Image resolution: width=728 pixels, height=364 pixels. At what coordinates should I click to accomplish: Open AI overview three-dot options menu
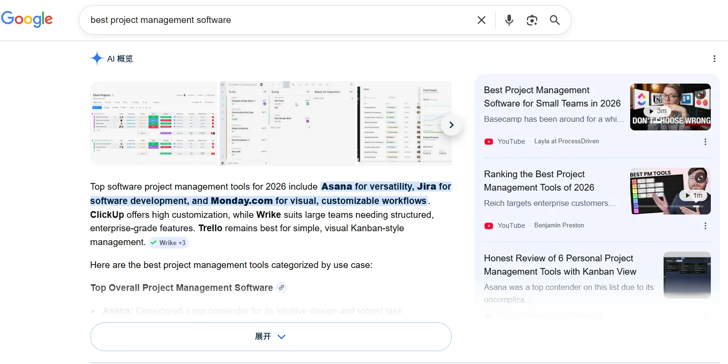pos(714,59)
